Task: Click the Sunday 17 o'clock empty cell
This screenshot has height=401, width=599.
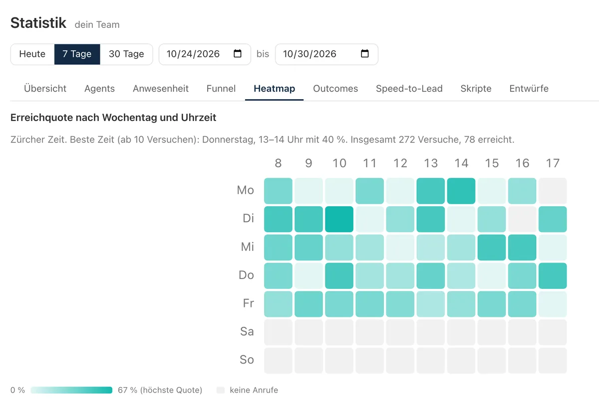Action: [553, 361]
